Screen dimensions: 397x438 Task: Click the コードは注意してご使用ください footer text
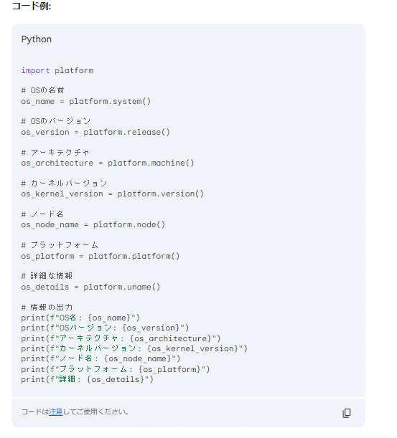tap(75, 411)
